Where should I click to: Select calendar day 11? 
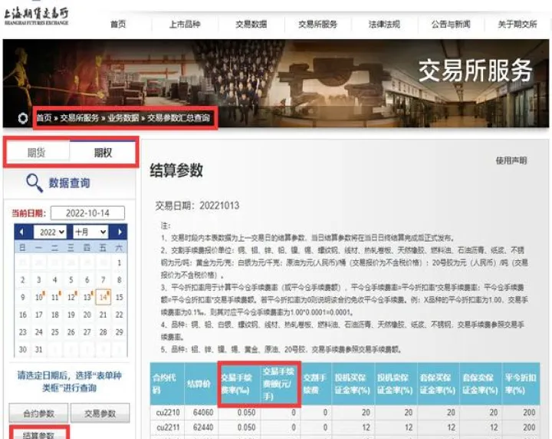[55, 297]
